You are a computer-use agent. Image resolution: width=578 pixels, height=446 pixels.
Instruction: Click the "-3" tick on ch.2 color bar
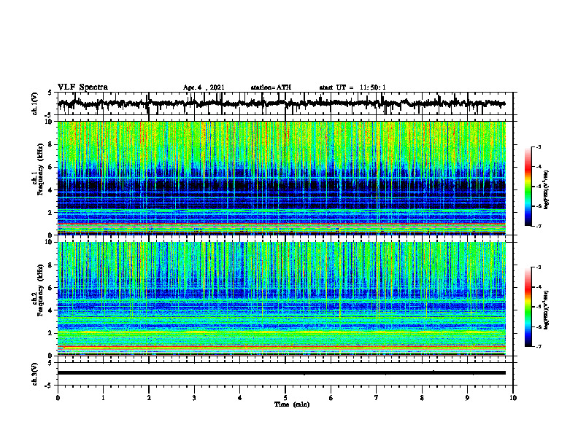coord(539,267)
